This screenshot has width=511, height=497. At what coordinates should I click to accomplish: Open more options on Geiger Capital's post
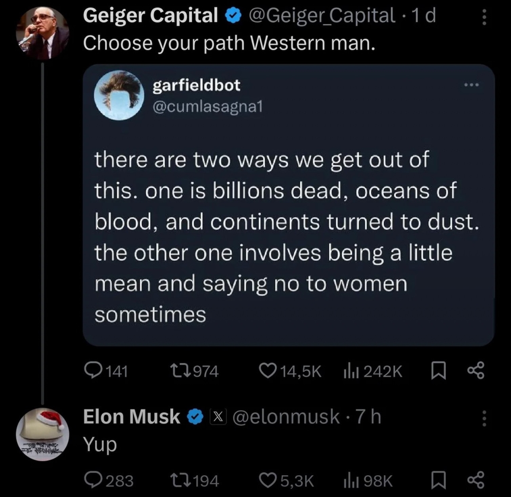click(483, 17)
